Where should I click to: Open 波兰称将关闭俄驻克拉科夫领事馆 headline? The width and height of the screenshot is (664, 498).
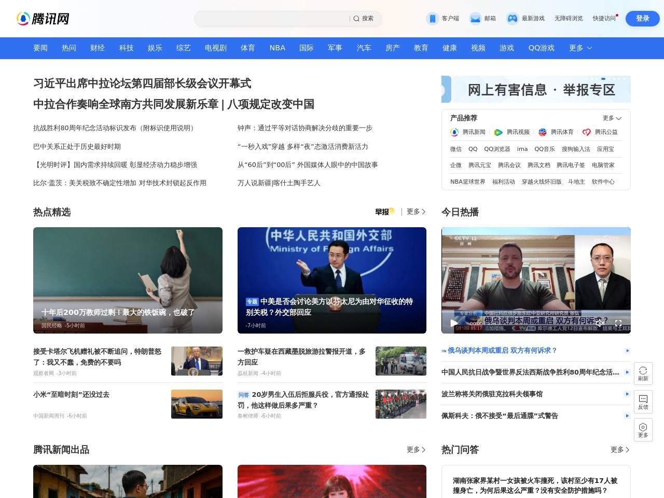(492, 394)
